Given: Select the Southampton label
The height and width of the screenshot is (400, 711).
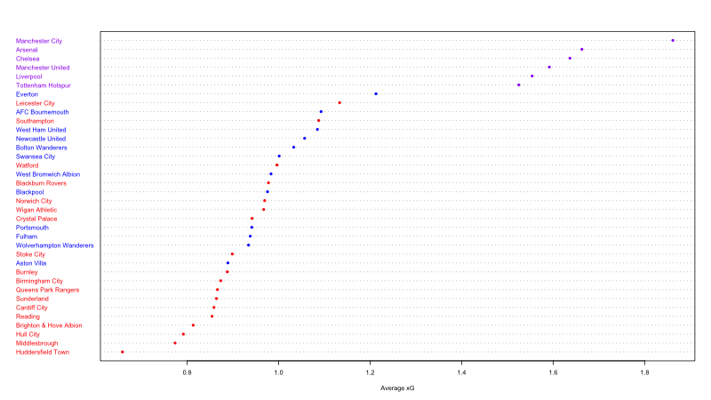Looking at the screenshot, I should coord(35,121).
